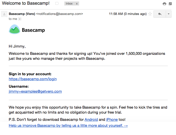
Task: Print the email with the printer icon
Action: tap(164, 4)
